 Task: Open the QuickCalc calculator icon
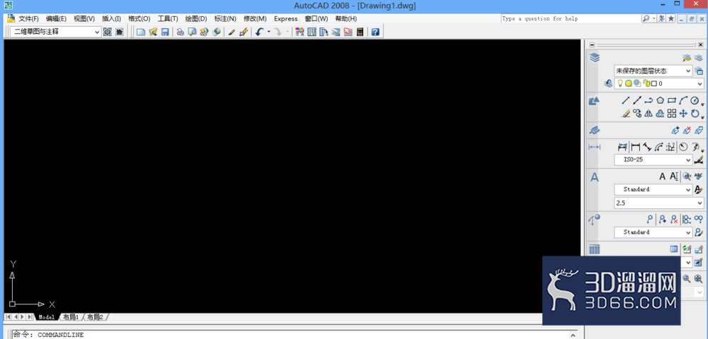click(360, 32)
